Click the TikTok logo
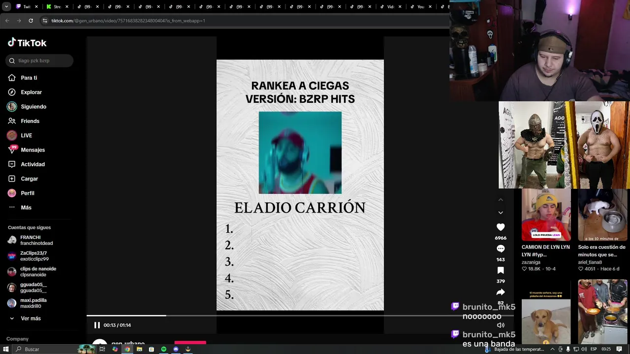This screenshot has width=630, height=354. pyautogui.click(x=27, y=43)
